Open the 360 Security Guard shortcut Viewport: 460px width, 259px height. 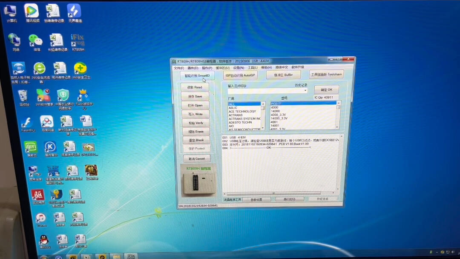click(80, 70)
